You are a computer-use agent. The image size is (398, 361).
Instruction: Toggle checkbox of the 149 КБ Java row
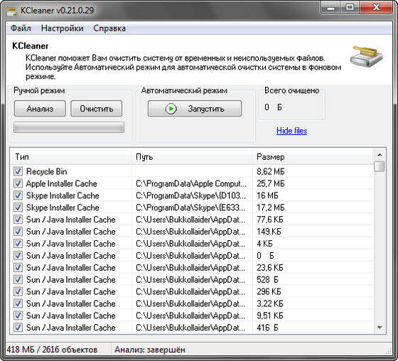[x=18, y=231]
